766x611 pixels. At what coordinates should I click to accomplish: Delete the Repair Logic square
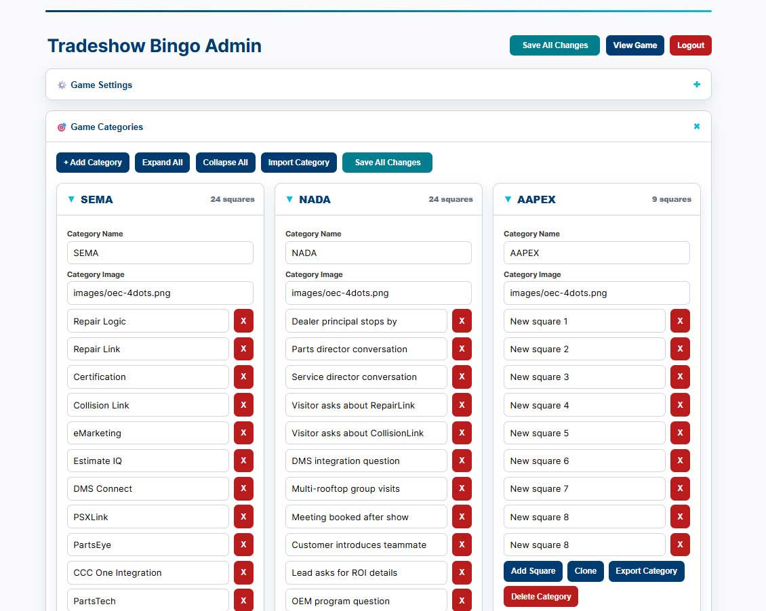243,320
